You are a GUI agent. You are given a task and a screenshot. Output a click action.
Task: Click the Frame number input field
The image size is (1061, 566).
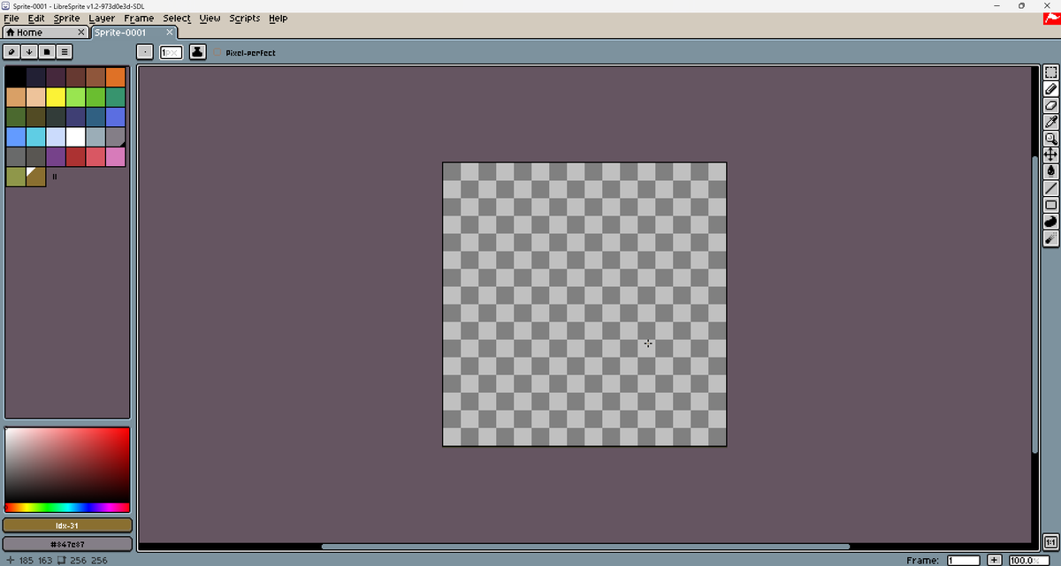(963, 560)
